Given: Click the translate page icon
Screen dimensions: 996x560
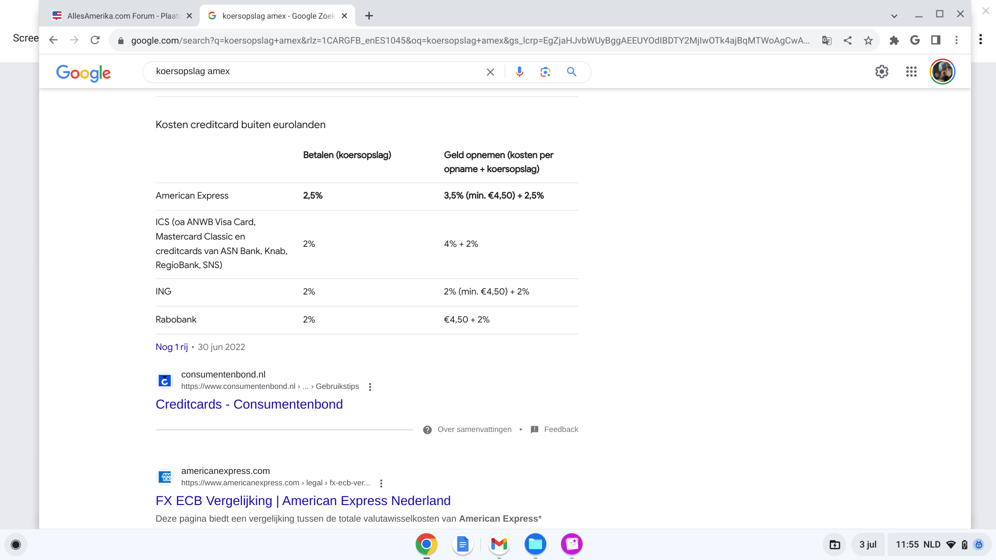Looking at the screenshot, I should click(x=827, y=40).
